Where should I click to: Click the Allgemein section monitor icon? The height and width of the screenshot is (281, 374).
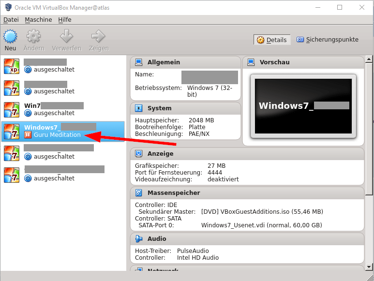(x=138, y=62)
